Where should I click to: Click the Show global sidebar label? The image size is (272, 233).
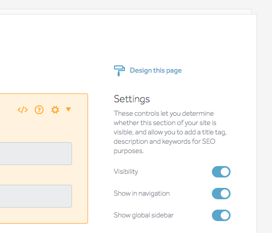[144, 215]
